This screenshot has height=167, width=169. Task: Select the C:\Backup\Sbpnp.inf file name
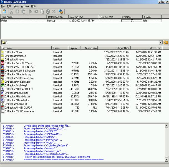[x=16, y=104]
